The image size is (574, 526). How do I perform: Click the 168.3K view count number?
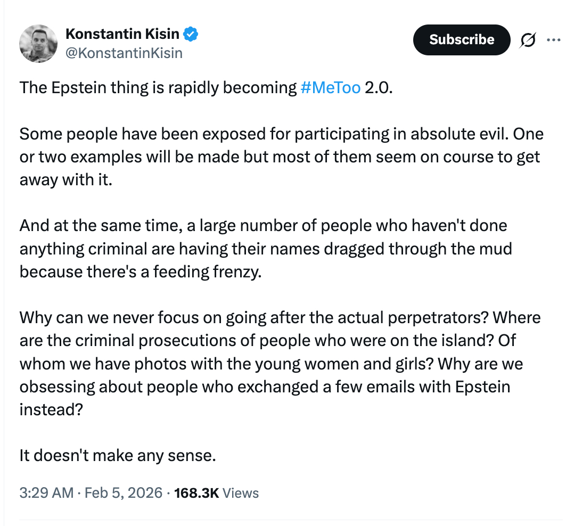point(195,492)
